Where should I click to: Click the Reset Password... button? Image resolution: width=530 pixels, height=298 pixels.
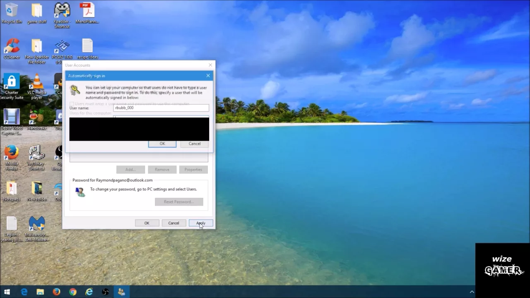point(179,202)
